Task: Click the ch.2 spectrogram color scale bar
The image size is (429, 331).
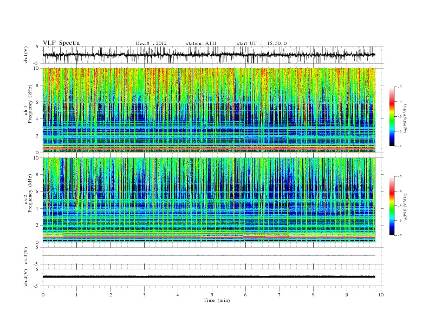Action: tap(392, 206)
